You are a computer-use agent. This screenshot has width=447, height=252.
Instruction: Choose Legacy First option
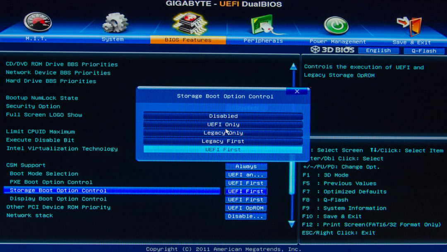223,141
